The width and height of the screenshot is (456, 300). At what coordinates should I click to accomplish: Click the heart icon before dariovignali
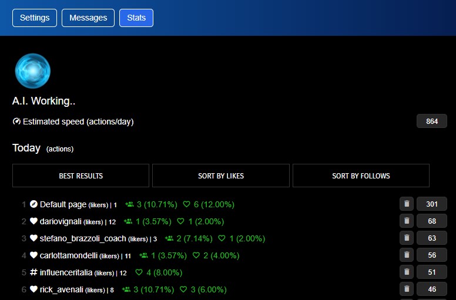(33, 221)
